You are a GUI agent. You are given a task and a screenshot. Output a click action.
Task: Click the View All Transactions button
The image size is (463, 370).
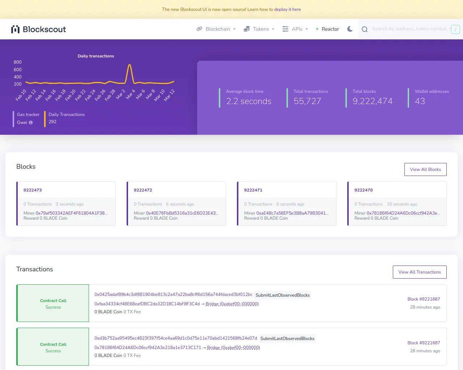tap(420, 272)
